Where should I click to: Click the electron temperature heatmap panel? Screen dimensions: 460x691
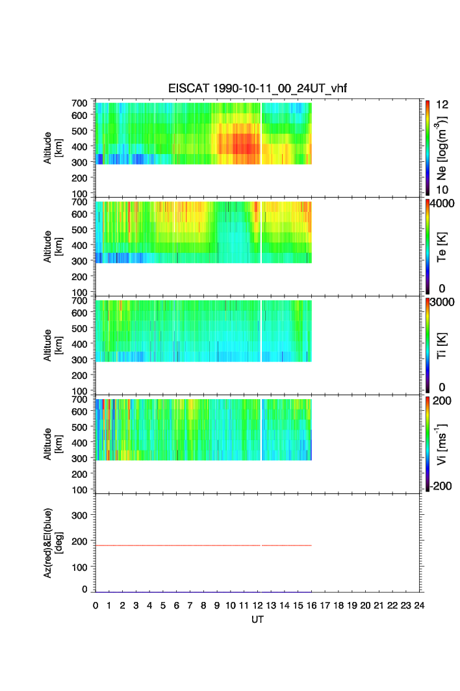click(203, 232)
